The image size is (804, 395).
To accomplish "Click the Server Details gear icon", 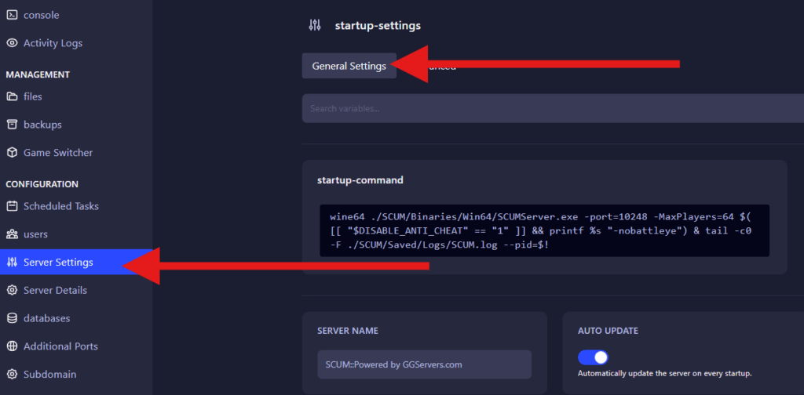I will click(x=12, y=290).
